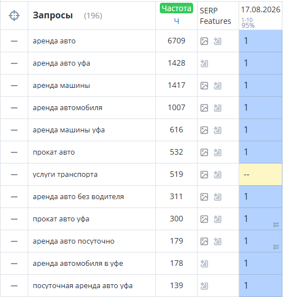
Task: Click snippet icon for посуточная аренда авто уфа
Action: 204,286
